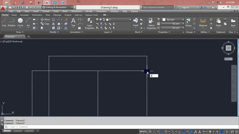239x134 pixels.
Task: Open the lineweight ByLayer dropdown
Action: 173,24
